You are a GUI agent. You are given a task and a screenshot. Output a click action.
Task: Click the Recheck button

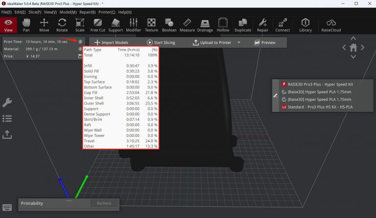(104, 203)
